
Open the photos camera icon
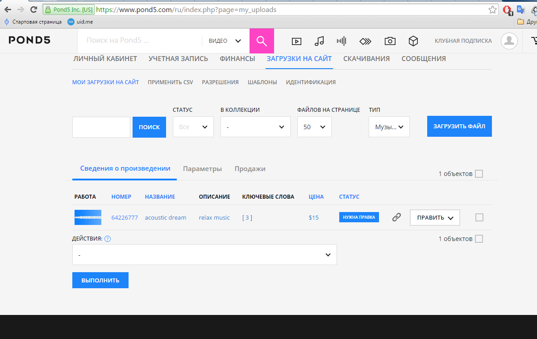point(390,41)
